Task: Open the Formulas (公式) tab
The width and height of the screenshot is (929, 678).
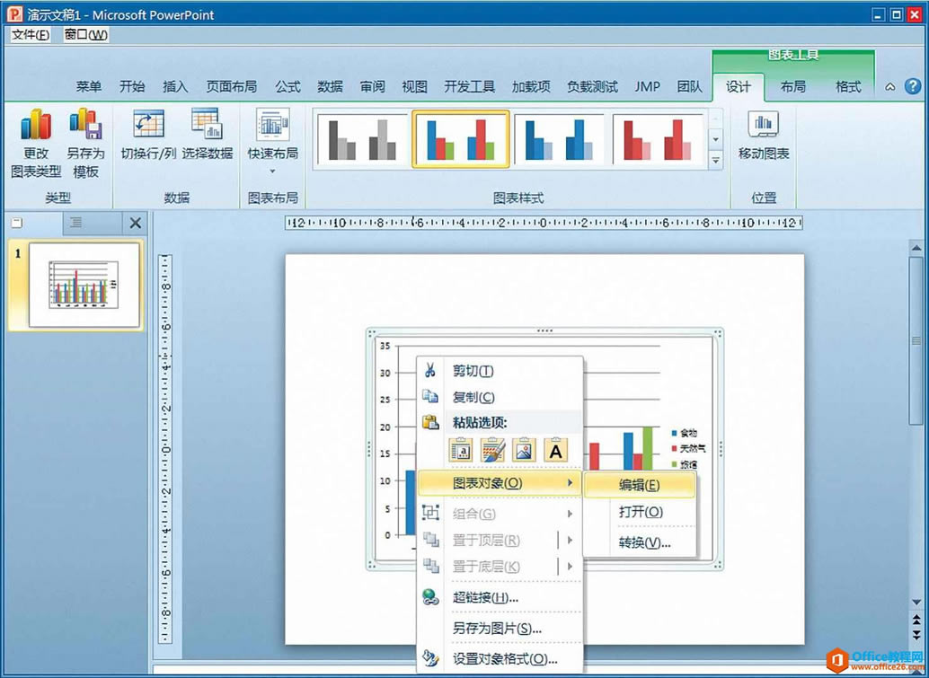Action: (x=288, y=86)
